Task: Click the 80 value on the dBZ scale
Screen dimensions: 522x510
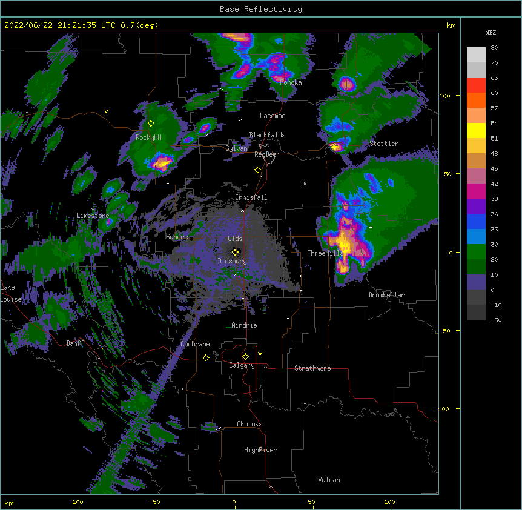Action: coord(494,48)
